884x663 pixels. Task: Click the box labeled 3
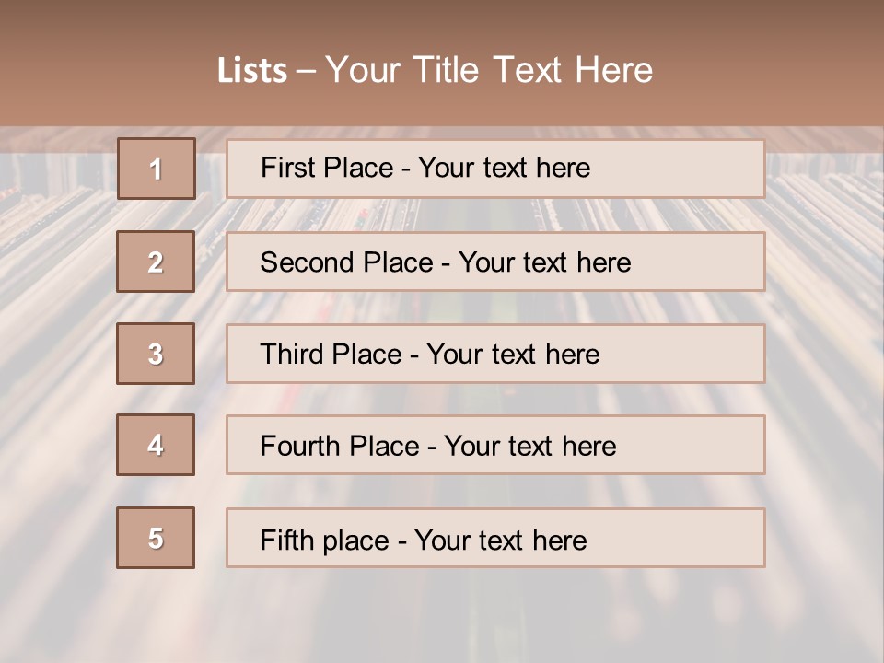click(156, 354)
